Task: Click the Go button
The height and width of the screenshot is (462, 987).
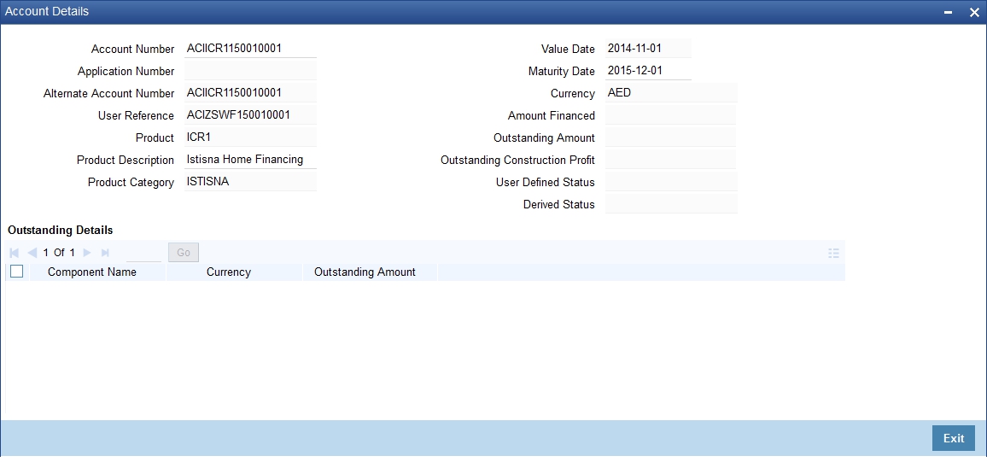Action: [x=184, y=253]
